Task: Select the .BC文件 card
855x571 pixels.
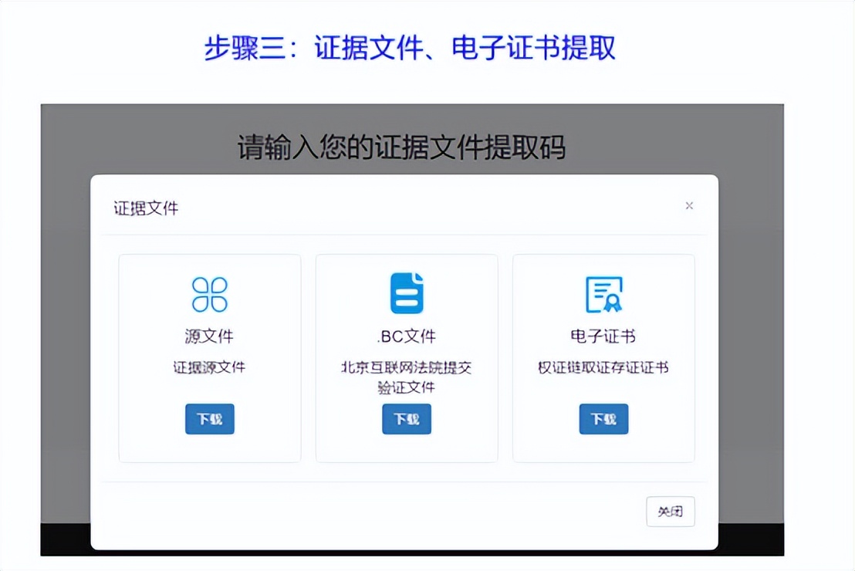Action: [x=407, y=356]
